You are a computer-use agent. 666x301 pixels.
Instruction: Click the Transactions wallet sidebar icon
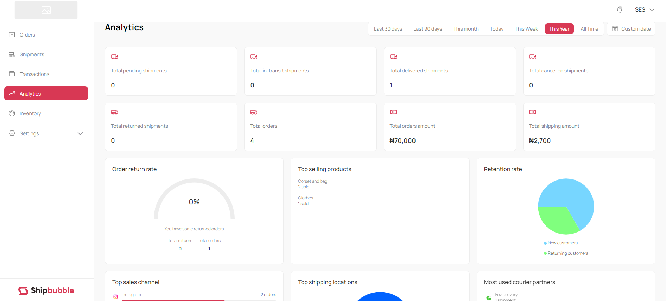tap(12, 74)
